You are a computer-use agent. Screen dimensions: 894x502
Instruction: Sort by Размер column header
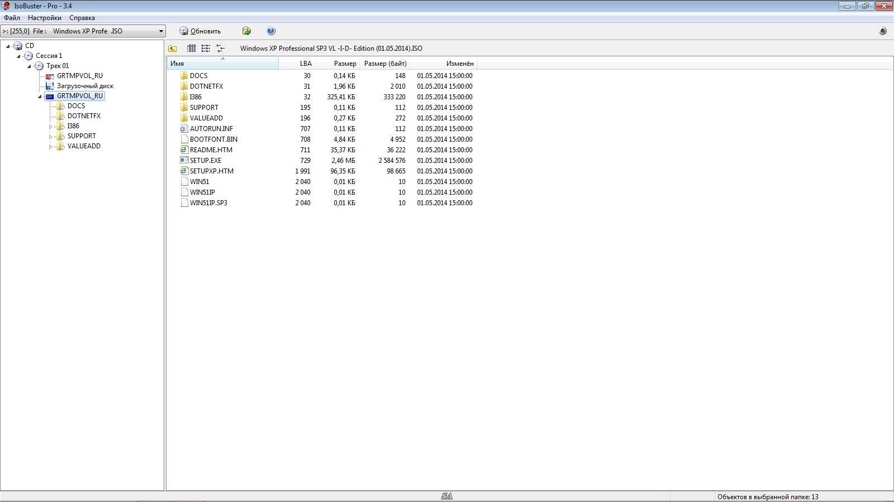[337, 64]
